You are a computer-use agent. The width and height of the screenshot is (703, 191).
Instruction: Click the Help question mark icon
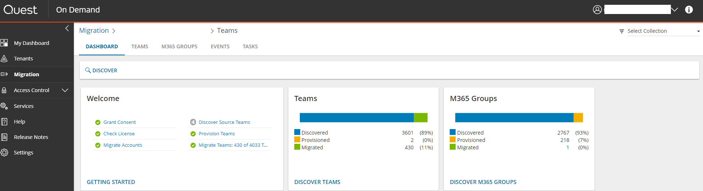coord(4,121)
